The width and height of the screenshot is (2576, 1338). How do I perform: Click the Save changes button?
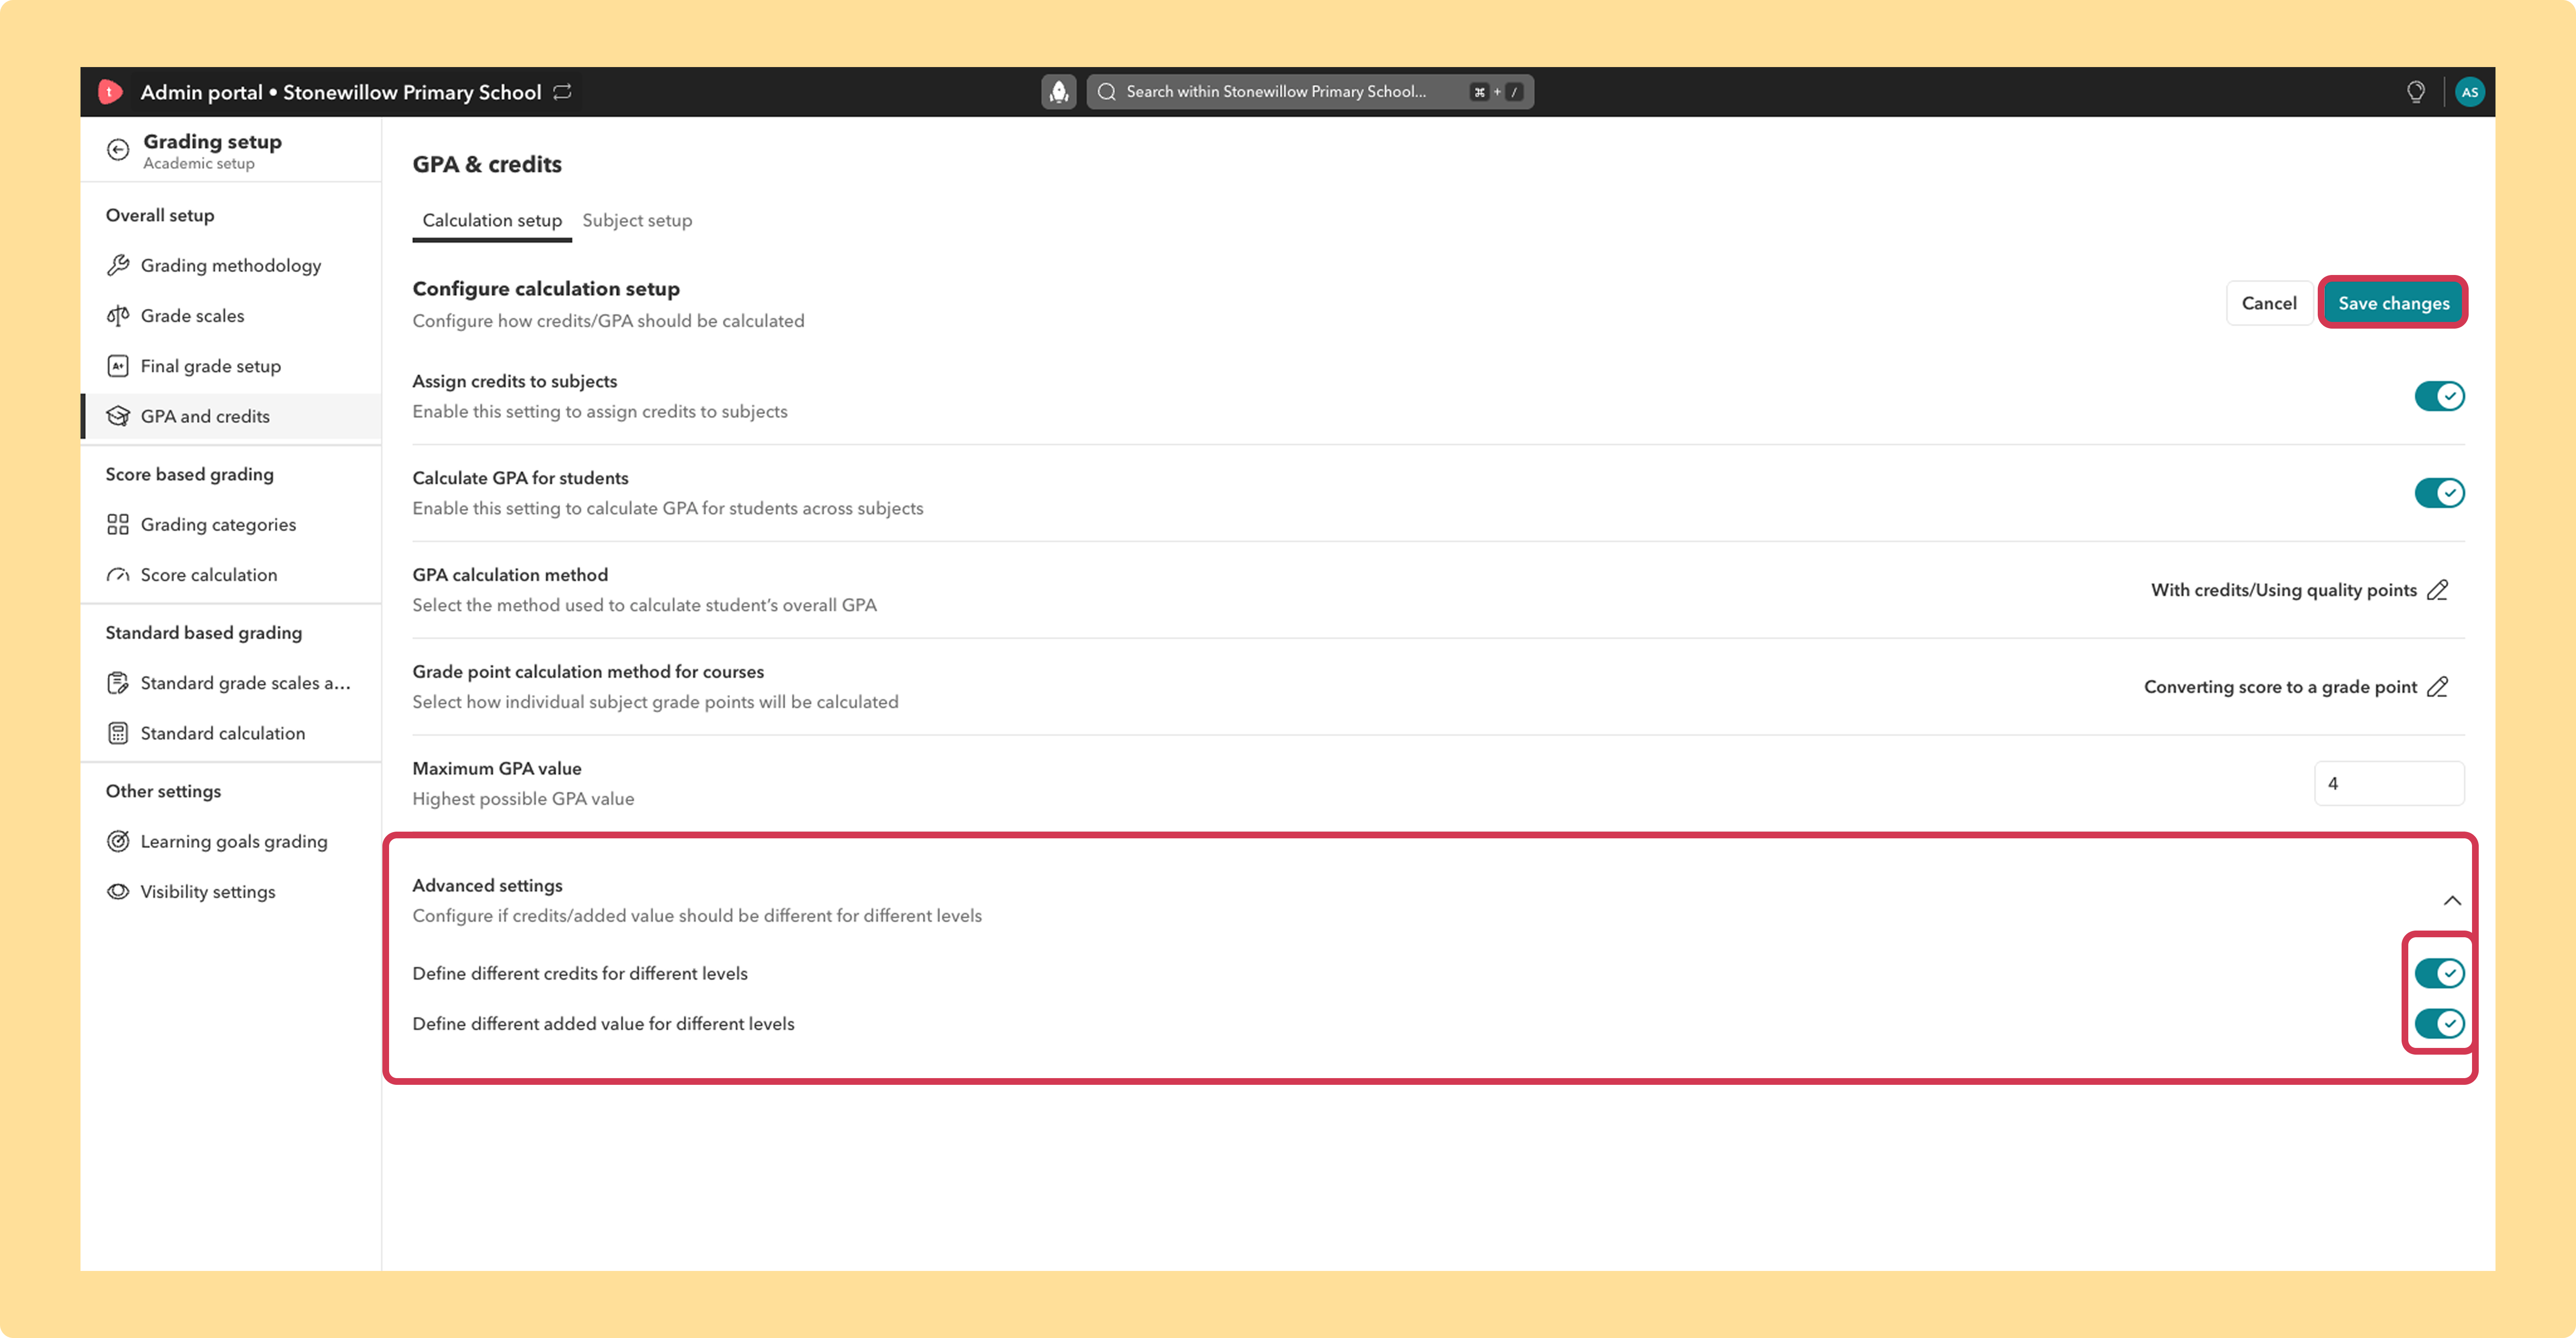2393,303
